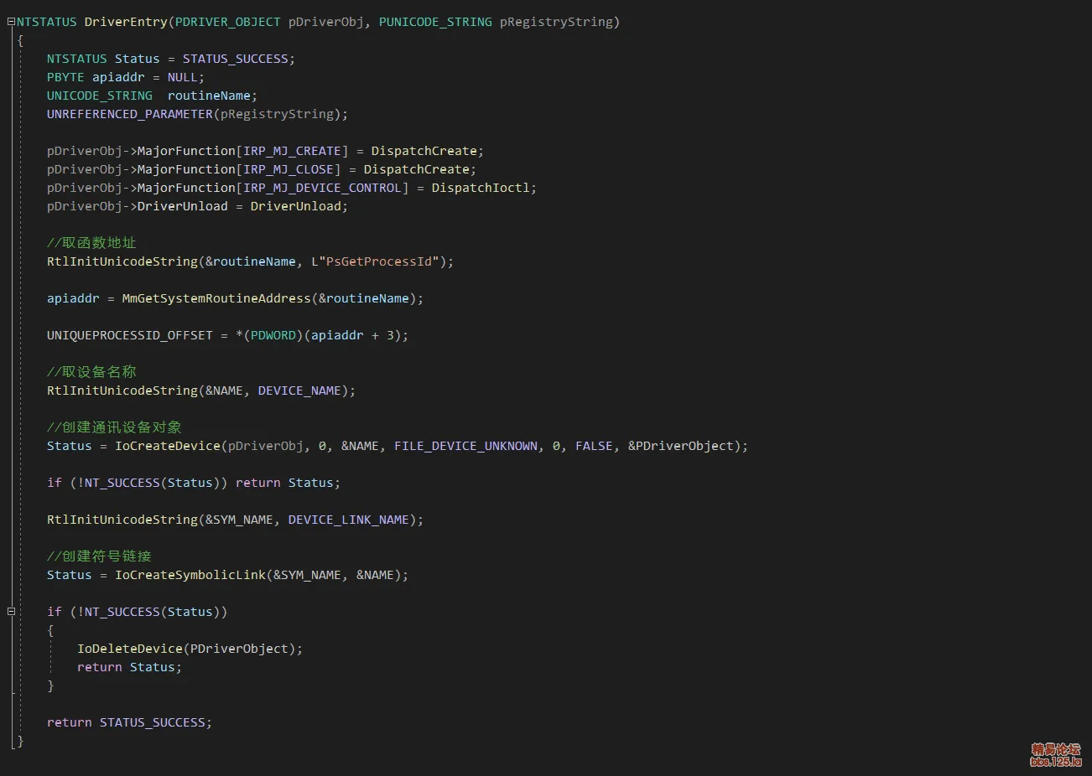The width and height of the screenshot is (1092, 776).
Task: Click the IRP_MJ_CLOSE constant
Action: point(289,169)
